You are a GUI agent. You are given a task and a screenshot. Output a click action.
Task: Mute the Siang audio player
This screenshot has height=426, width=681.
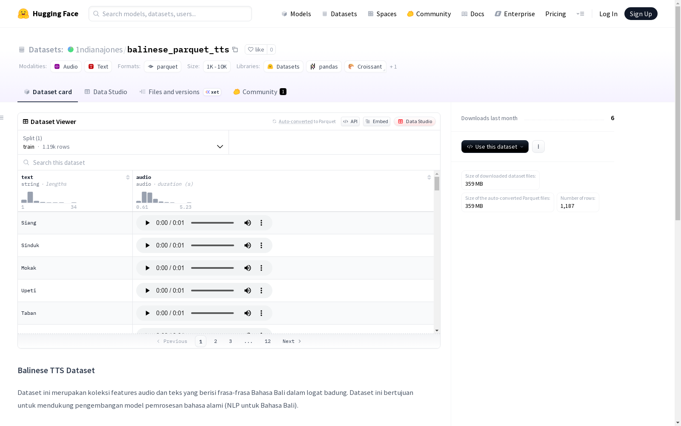(x=248, y=223)
